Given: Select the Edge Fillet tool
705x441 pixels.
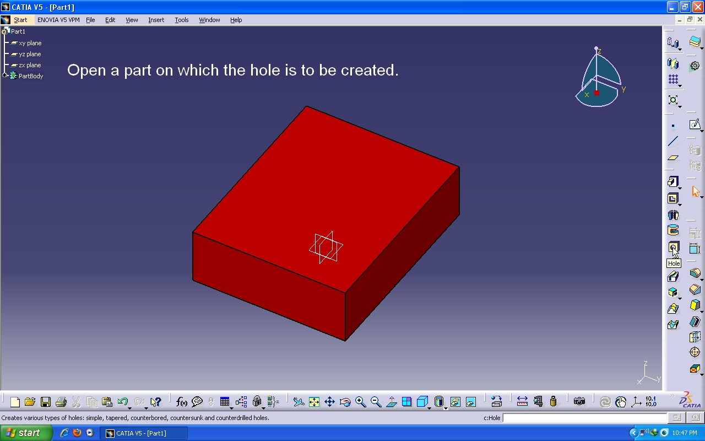Looking at the screenshot, I should coord(695,273).
